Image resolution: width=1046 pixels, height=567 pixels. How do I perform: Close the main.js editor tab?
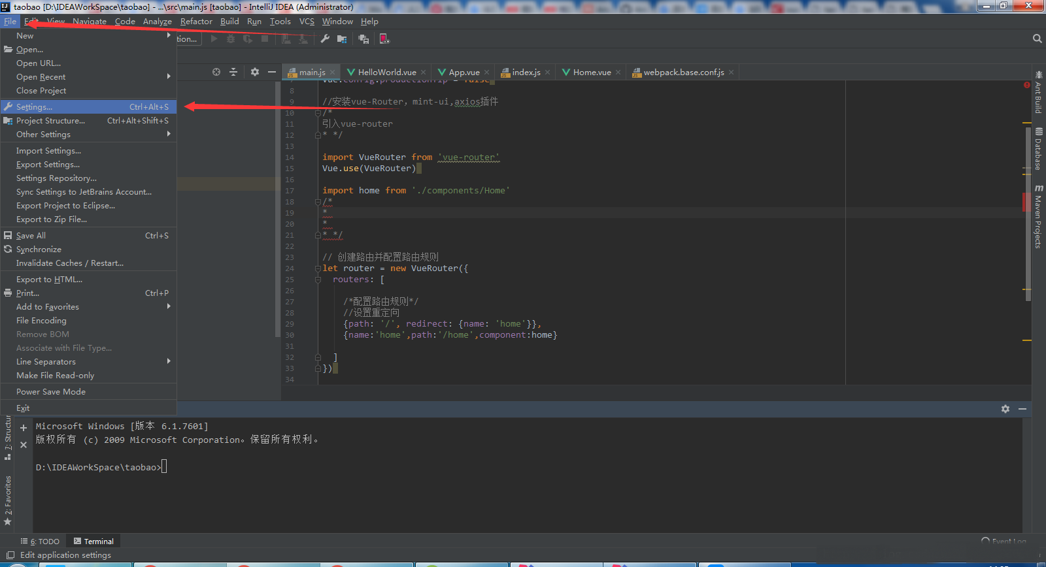point(333,73)
